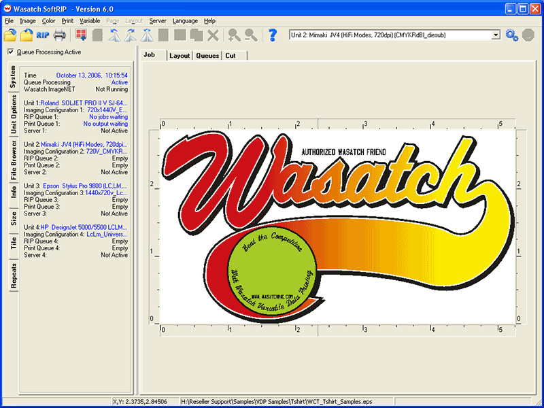Click the grayed overlapping pages copy icon
The height and width of the screenshot is (408, 544).
point(197,35)
